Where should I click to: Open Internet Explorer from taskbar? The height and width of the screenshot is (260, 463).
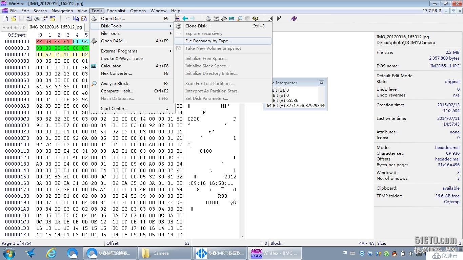pyautogui.click(x=52, y=253)
